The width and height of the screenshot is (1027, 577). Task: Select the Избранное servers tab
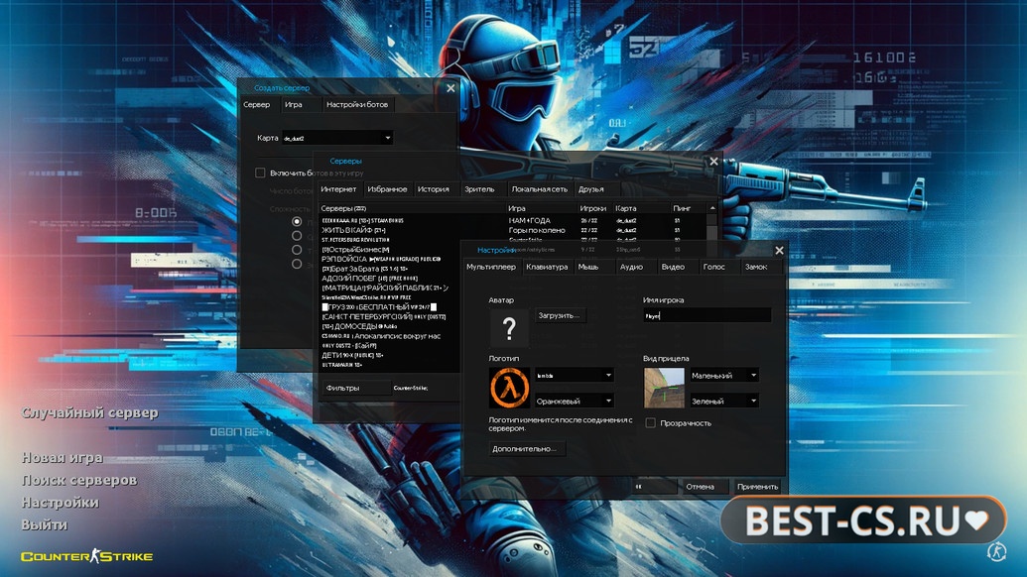pyautogui.click(x=387, y=189)
